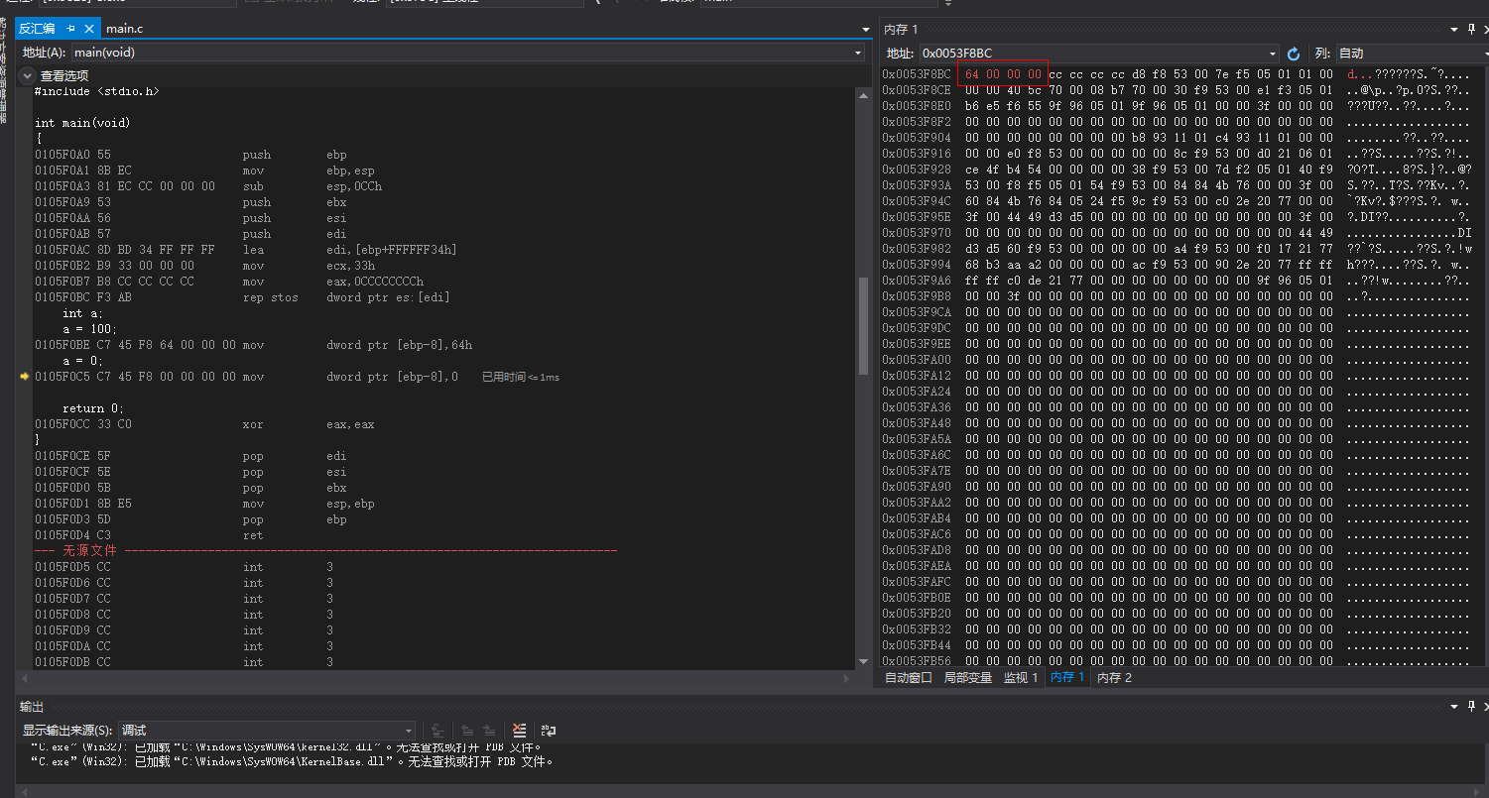
Task: Click left arrow of disassembly horizontal scrollbar
Action: (x=25, y=679)
